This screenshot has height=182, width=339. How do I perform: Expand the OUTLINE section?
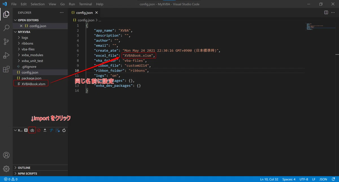tap(40, 168)
